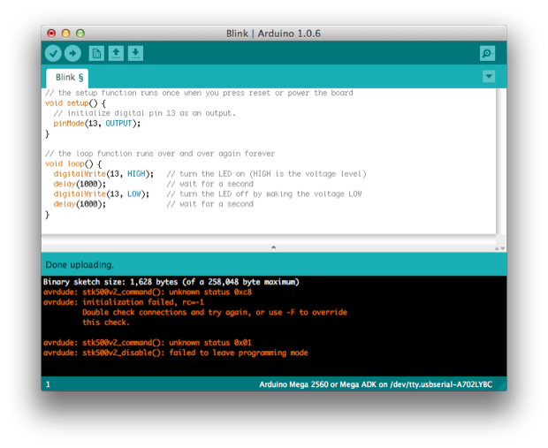Click the Arduino Mega 2560 board status text
This screenshot has height=448, width=548.
(376, 384)
